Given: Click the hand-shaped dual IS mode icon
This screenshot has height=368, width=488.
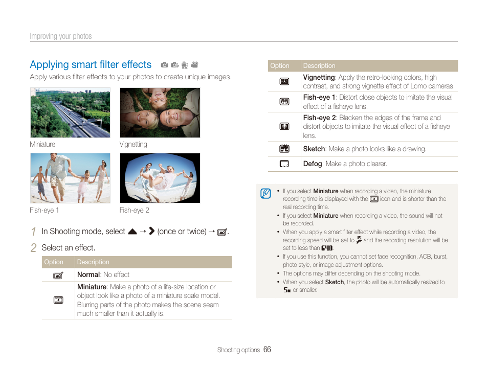Looking at the screenshot, I should click(x=185, y=65).
